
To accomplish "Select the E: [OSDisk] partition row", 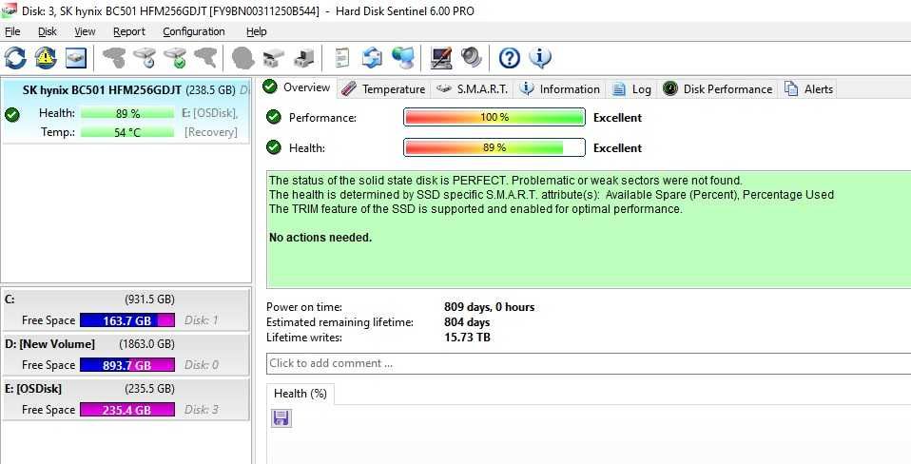I will (x=126, y=389).
